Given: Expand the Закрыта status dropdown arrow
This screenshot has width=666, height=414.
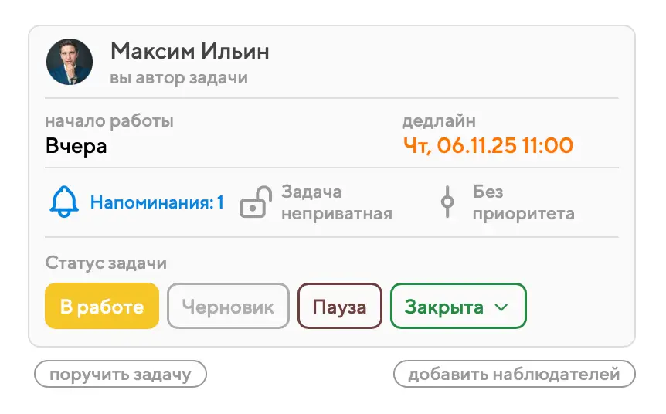Looking at the screenshot, I should pyautogui.click(x=501, y=307).
